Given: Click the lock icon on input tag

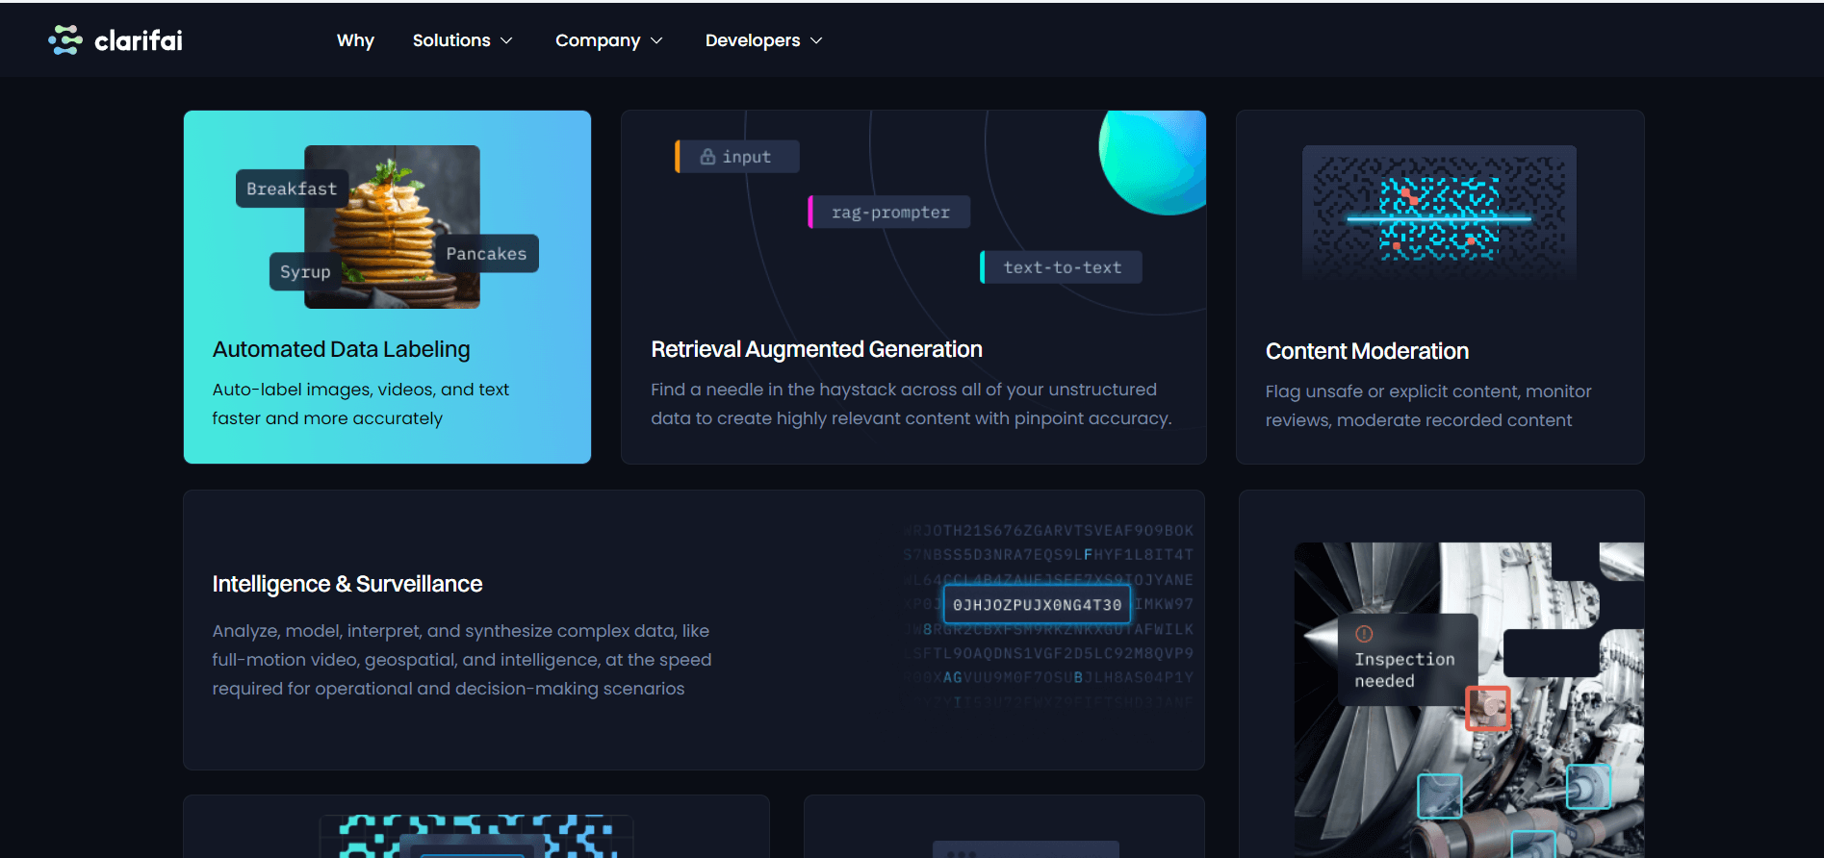Looking at the screenshot, I should (707, 157).
